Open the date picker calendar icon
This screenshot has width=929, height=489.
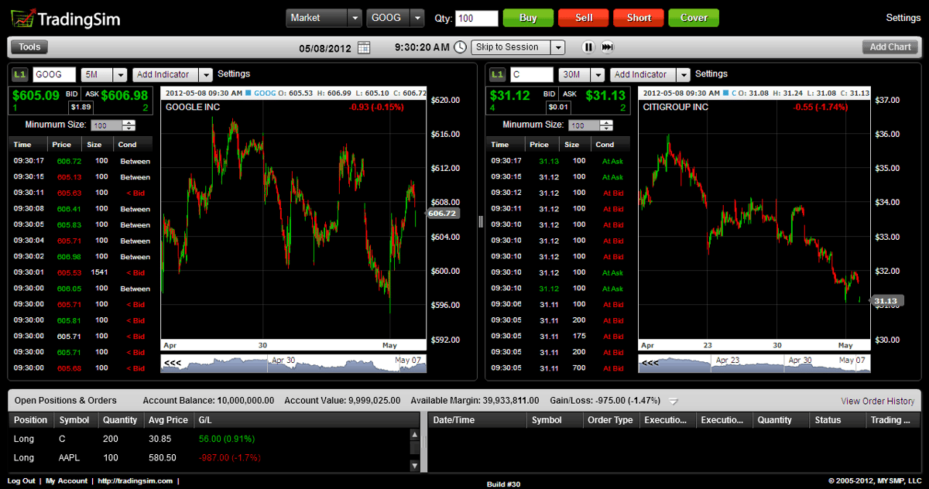[364, 46]
